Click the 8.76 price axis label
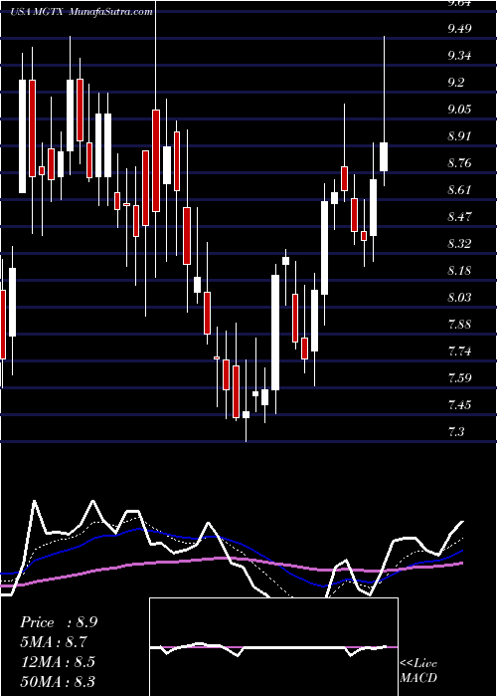This screenshot has width=497, height=697. (459, 163)
